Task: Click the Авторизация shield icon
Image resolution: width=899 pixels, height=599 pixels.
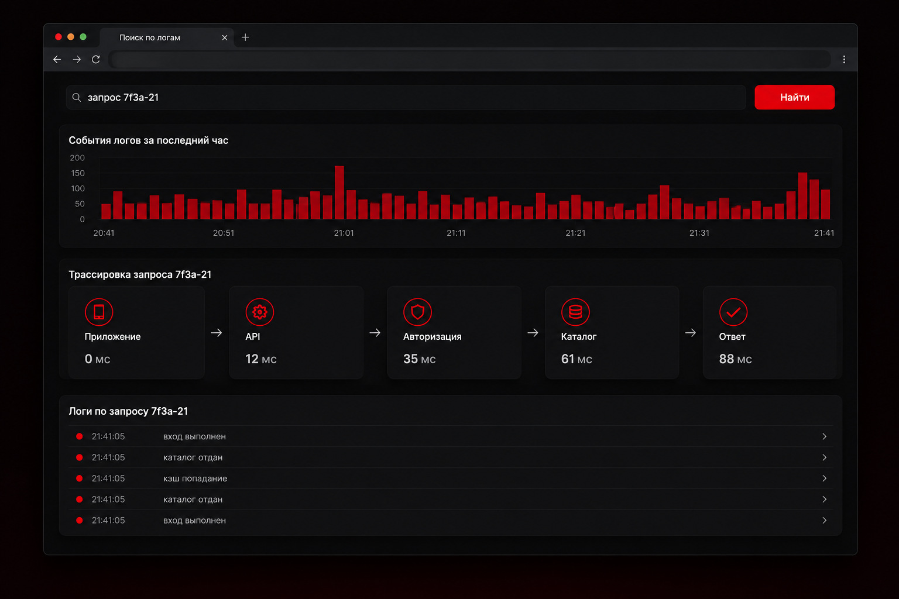Action: tap(417, 312)
